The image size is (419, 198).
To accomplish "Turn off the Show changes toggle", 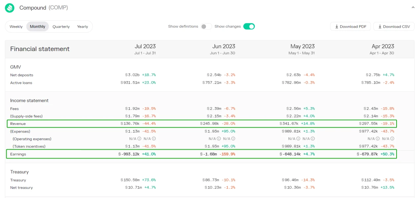I will point(249,27).
